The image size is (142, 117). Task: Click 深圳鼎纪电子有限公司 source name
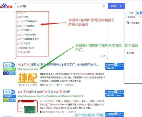click(53, 112)
